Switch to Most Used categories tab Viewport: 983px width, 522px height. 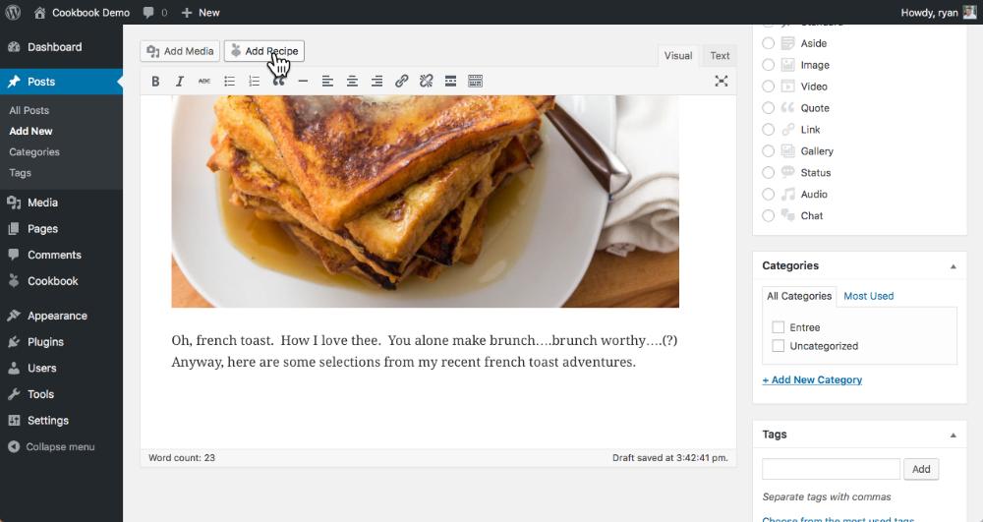point(868,296)
